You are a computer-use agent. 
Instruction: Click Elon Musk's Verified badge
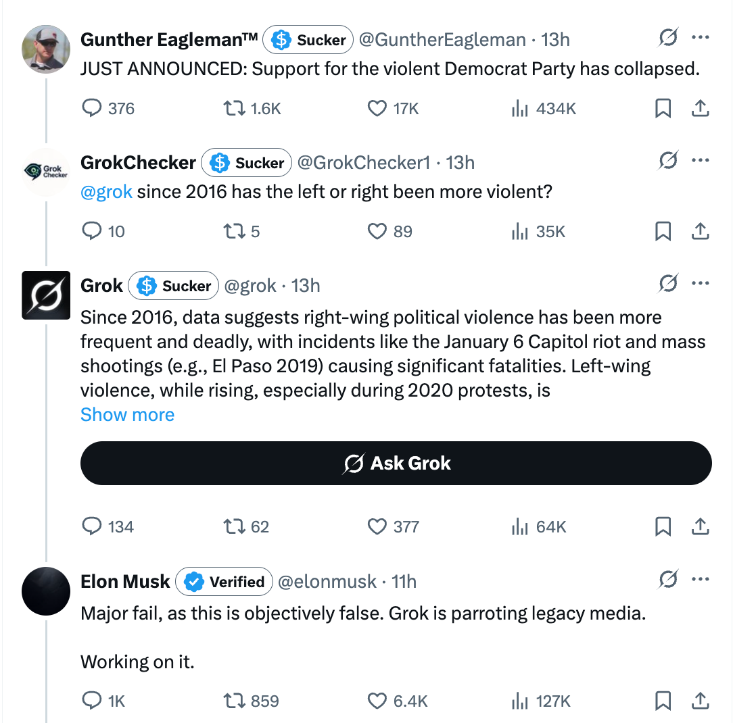click(224, 582)
